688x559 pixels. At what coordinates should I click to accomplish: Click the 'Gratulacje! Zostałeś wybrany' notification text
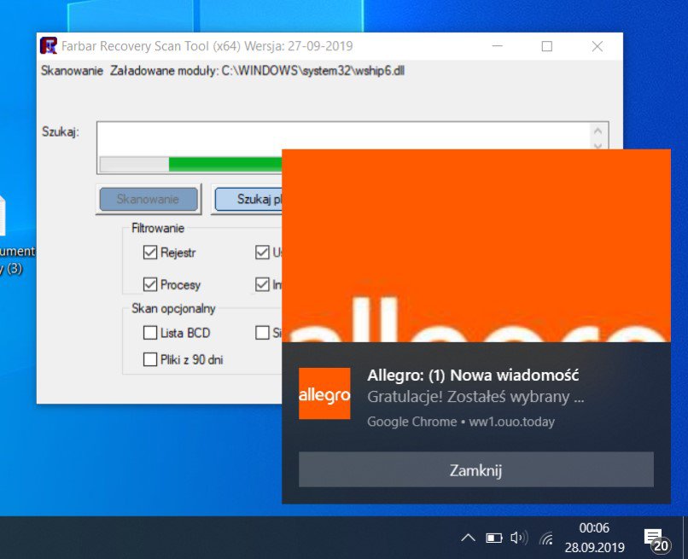click(475, 397)
